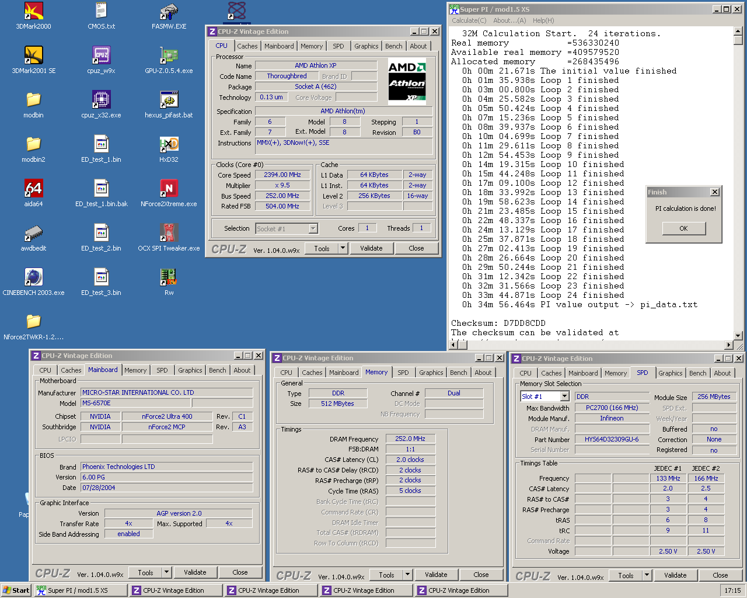747x598 pixels.
Task: Click the Rated FSB 504.00 MHz value
Action: [282, 206]
